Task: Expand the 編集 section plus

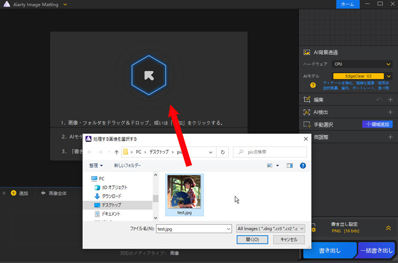Action: click(391, 100)
